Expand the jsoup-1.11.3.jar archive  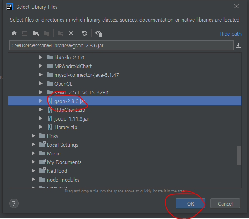click(x=41, y=118)
